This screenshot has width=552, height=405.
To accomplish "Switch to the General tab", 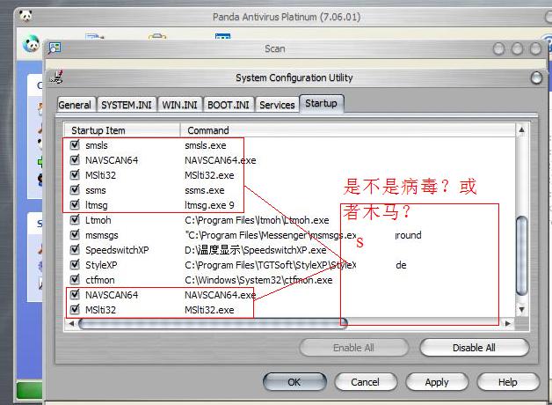I will (x=76, y=105).
